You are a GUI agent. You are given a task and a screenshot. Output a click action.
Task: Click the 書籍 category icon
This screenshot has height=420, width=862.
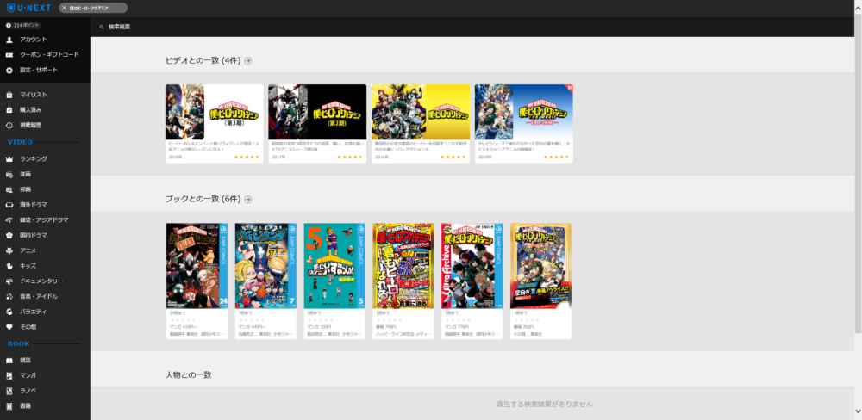coord(9,406)
